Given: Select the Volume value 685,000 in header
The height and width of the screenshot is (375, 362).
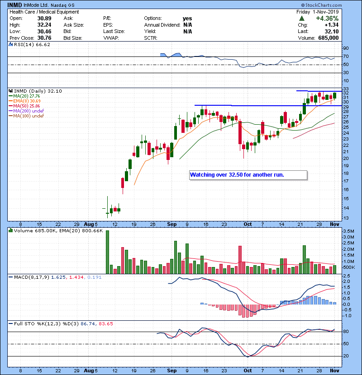Looking at the screenshot, I should 329,38.
